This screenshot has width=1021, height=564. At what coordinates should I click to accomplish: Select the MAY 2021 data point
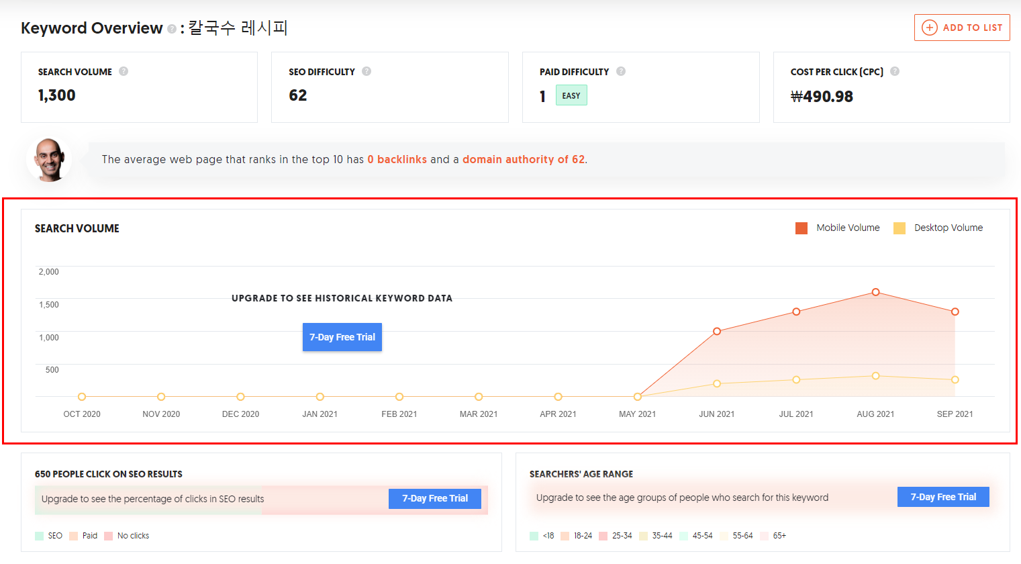click(x=638, y=397)
